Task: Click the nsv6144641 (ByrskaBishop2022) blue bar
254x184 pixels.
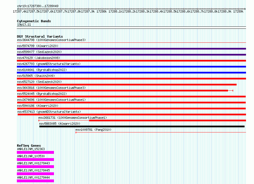Action: (131, 73)
